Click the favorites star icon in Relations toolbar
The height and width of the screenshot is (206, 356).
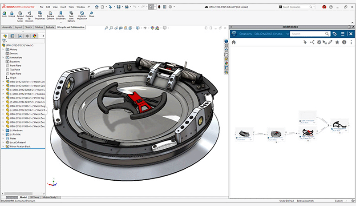337,42
